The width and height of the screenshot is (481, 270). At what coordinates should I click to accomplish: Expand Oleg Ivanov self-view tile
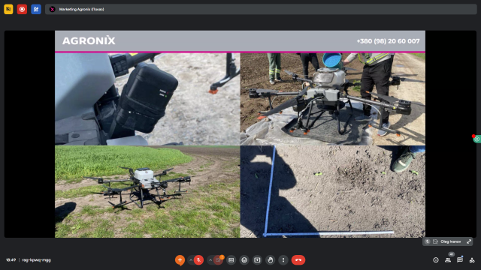click(469, 241)
